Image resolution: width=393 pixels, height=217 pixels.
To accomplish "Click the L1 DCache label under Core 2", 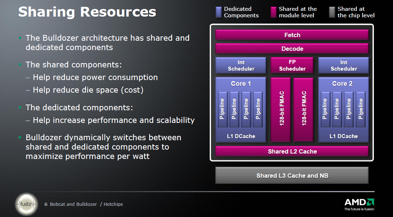I will click(x=344, y=136).
